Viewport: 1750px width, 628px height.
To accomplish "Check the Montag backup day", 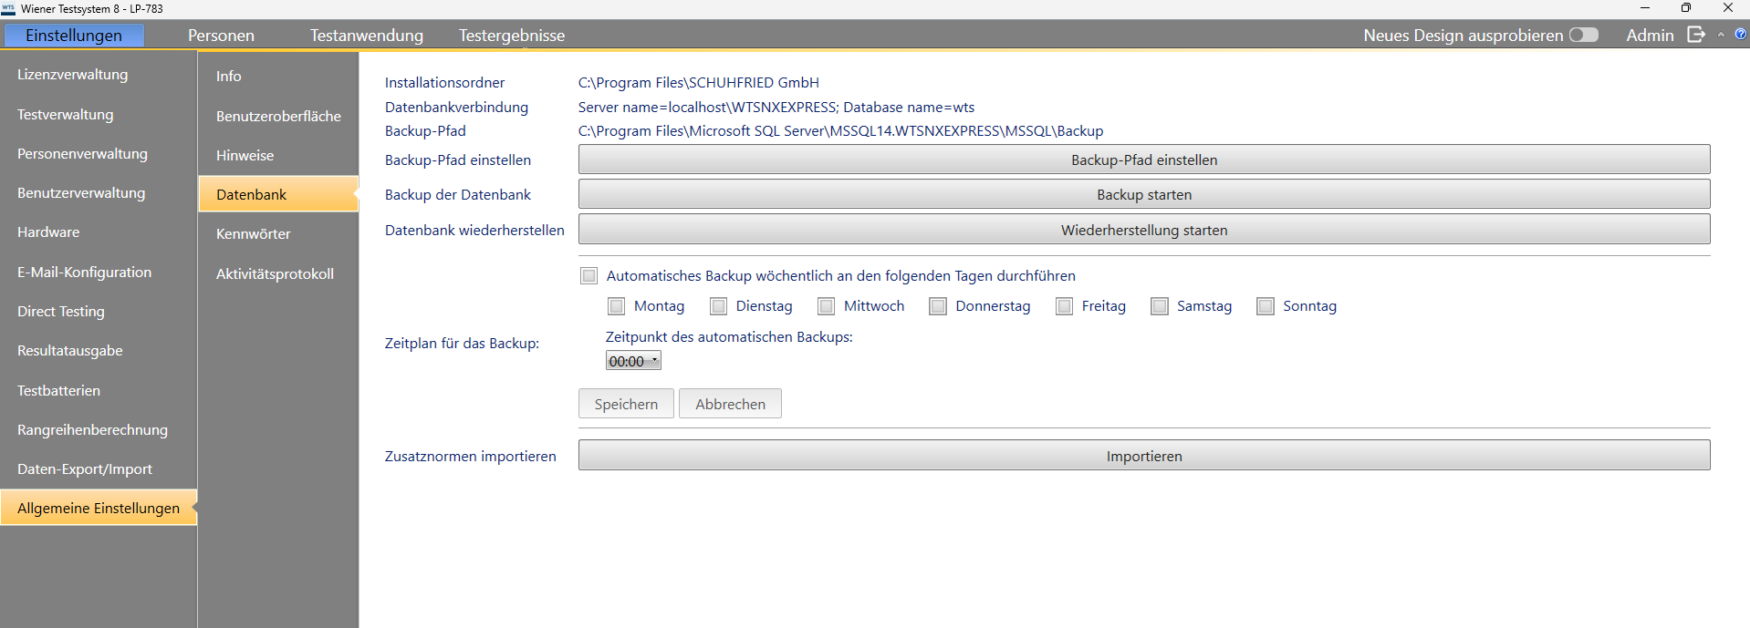I will (x=617, y=306).
